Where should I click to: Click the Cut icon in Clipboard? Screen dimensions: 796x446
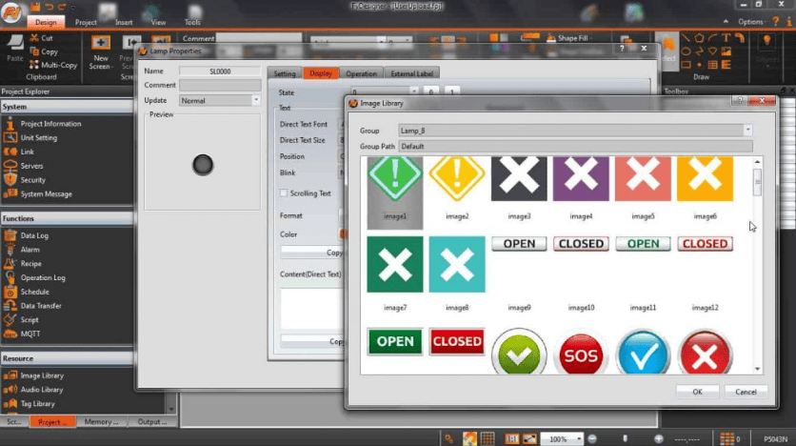click(x=34, y=38)
